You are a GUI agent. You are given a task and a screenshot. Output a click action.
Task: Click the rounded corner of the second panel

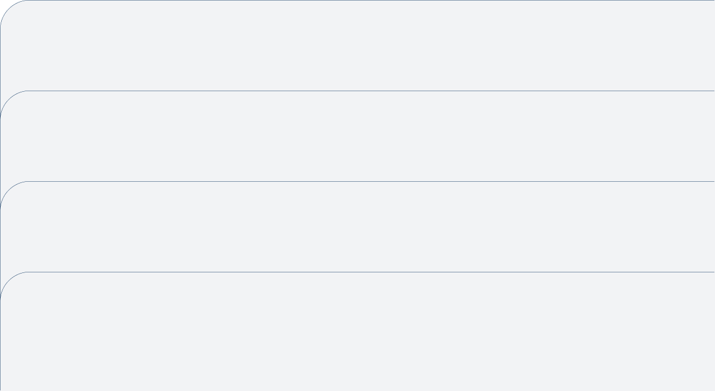(x=8, y=99)
